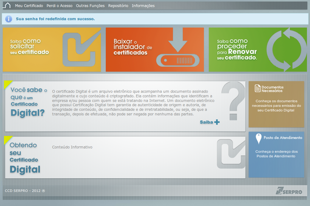Click the 'Você sabe o que é um Certificado Digital?' heading
This screenshot has width=310, height=206.
pos(29,102)
